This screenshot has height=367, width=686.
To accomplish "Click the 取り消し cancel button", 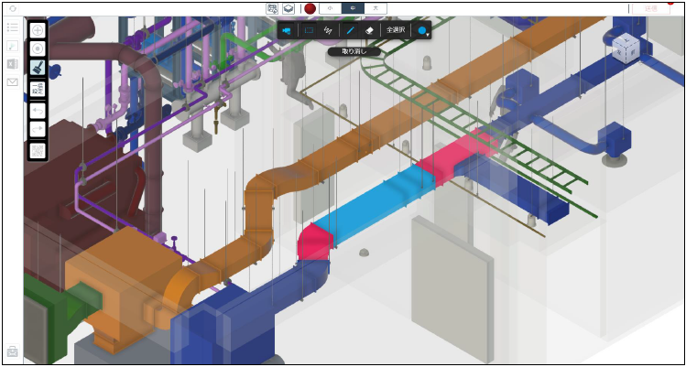I will (354, 51).
